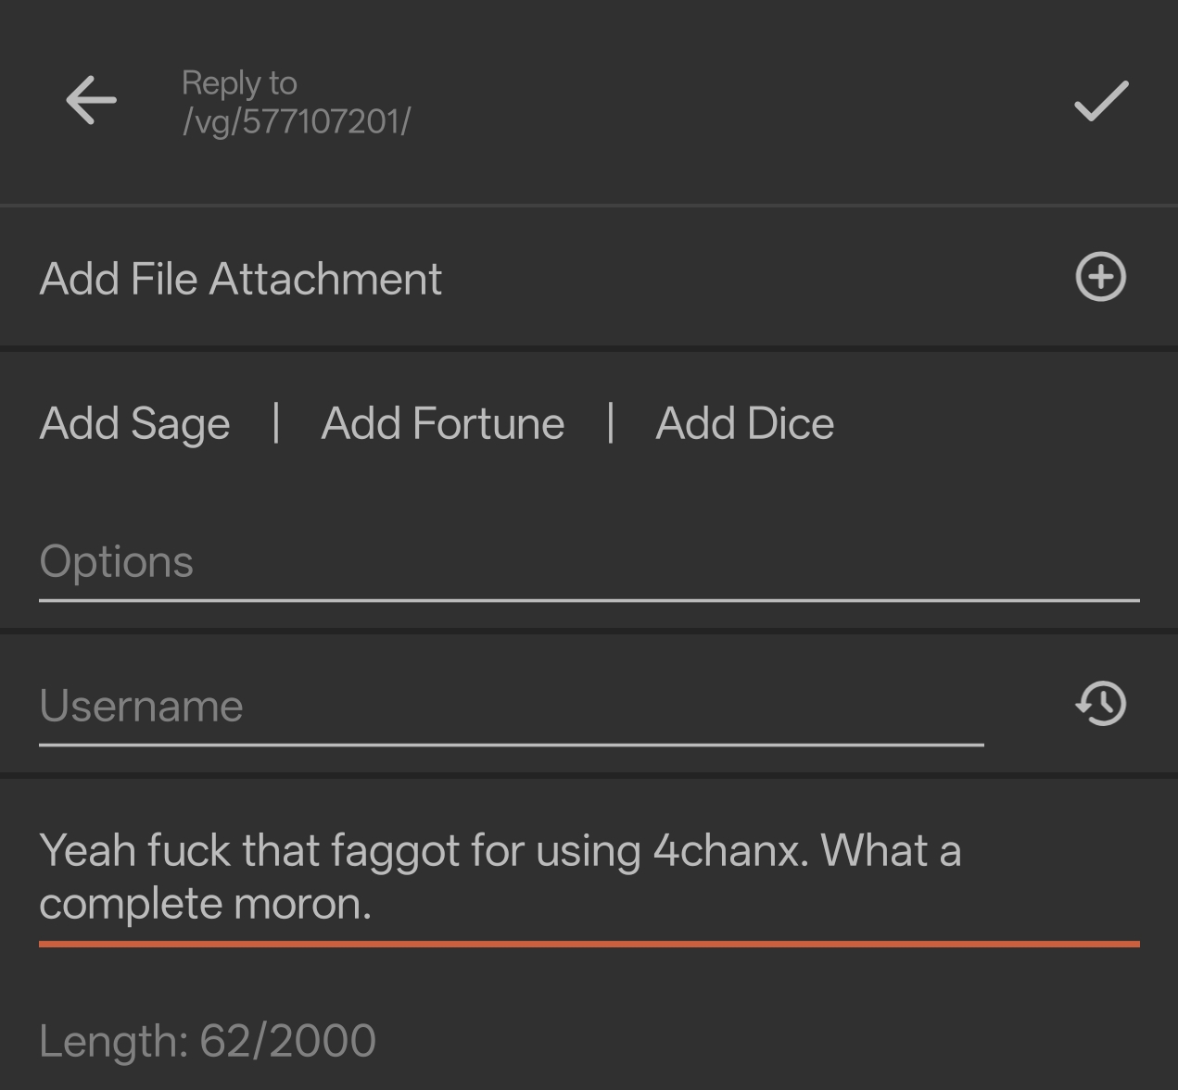Image resolution: width=1178 pixels, height=1090 pixels.
Task: Tap the circled plus attachment icon
Action: [x=1100, y=277]
